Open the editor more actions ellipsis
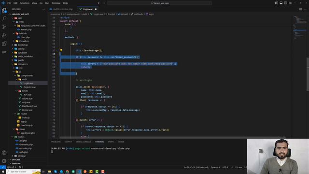309x174 pixels. pyautogui.click(x=305, y=9)
